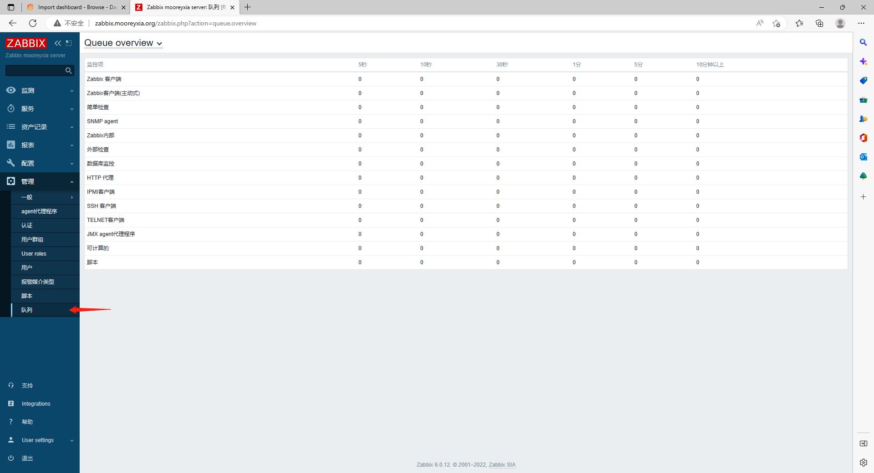Open the 用户群组 user groups page
This screenshot has height=473, width=874.
pos(45,240)
